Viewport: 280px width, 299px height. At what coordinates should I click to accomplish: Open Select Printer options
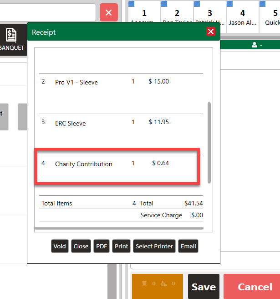(154, 246)
